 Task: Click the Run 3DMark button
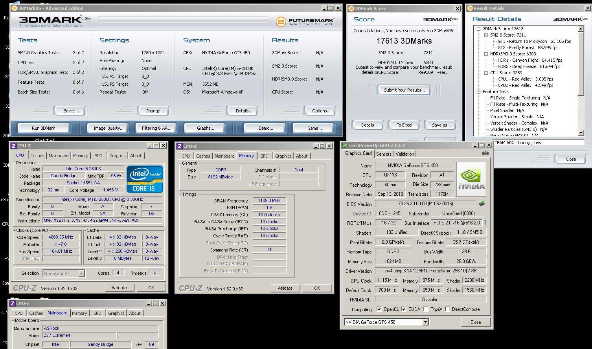43,128
